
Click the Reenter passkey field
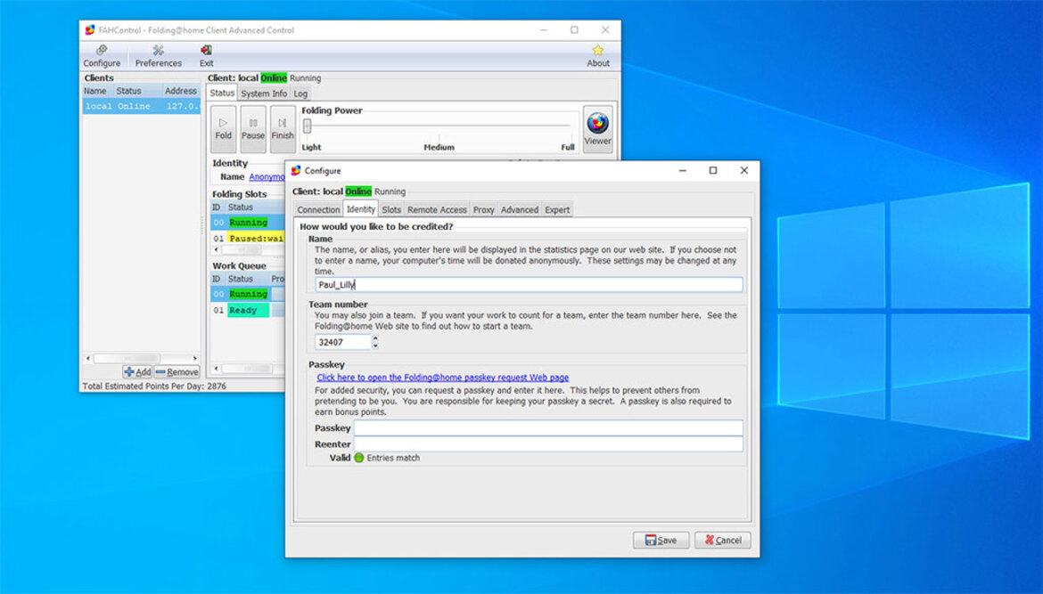[x=548, y=443]
